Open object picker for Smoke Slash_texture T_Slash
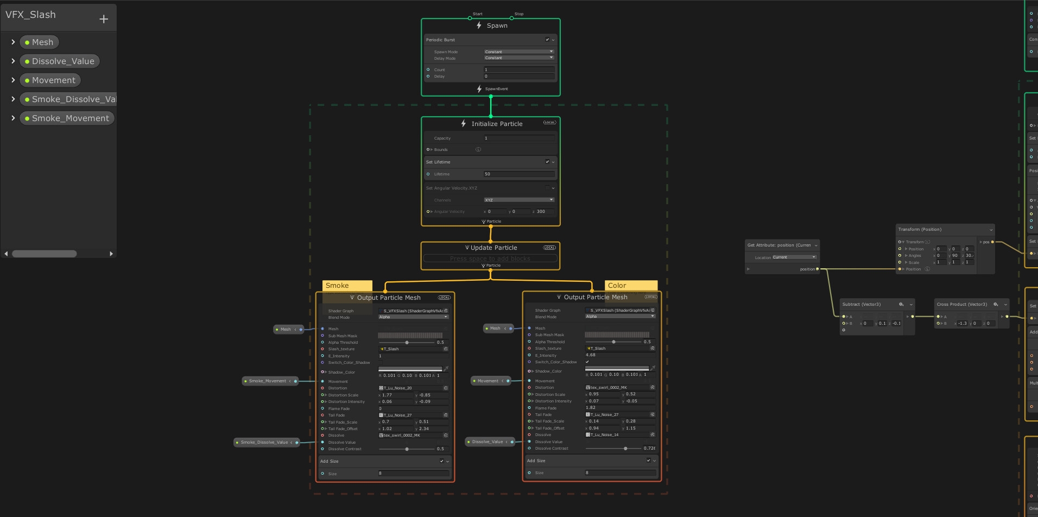Image resolution: width=1038 pixels, height=517 pixels. pos(446,349)
